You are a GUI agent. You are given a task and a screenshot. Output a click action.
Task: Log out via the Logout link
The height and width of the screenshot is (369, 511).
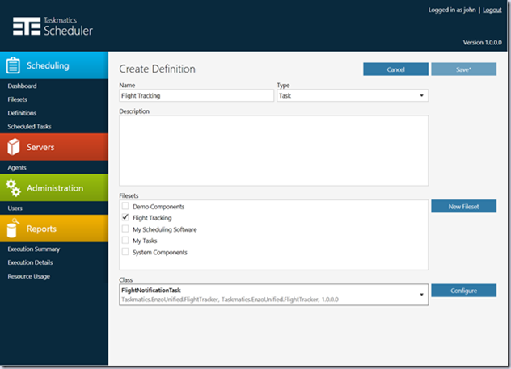492,10
